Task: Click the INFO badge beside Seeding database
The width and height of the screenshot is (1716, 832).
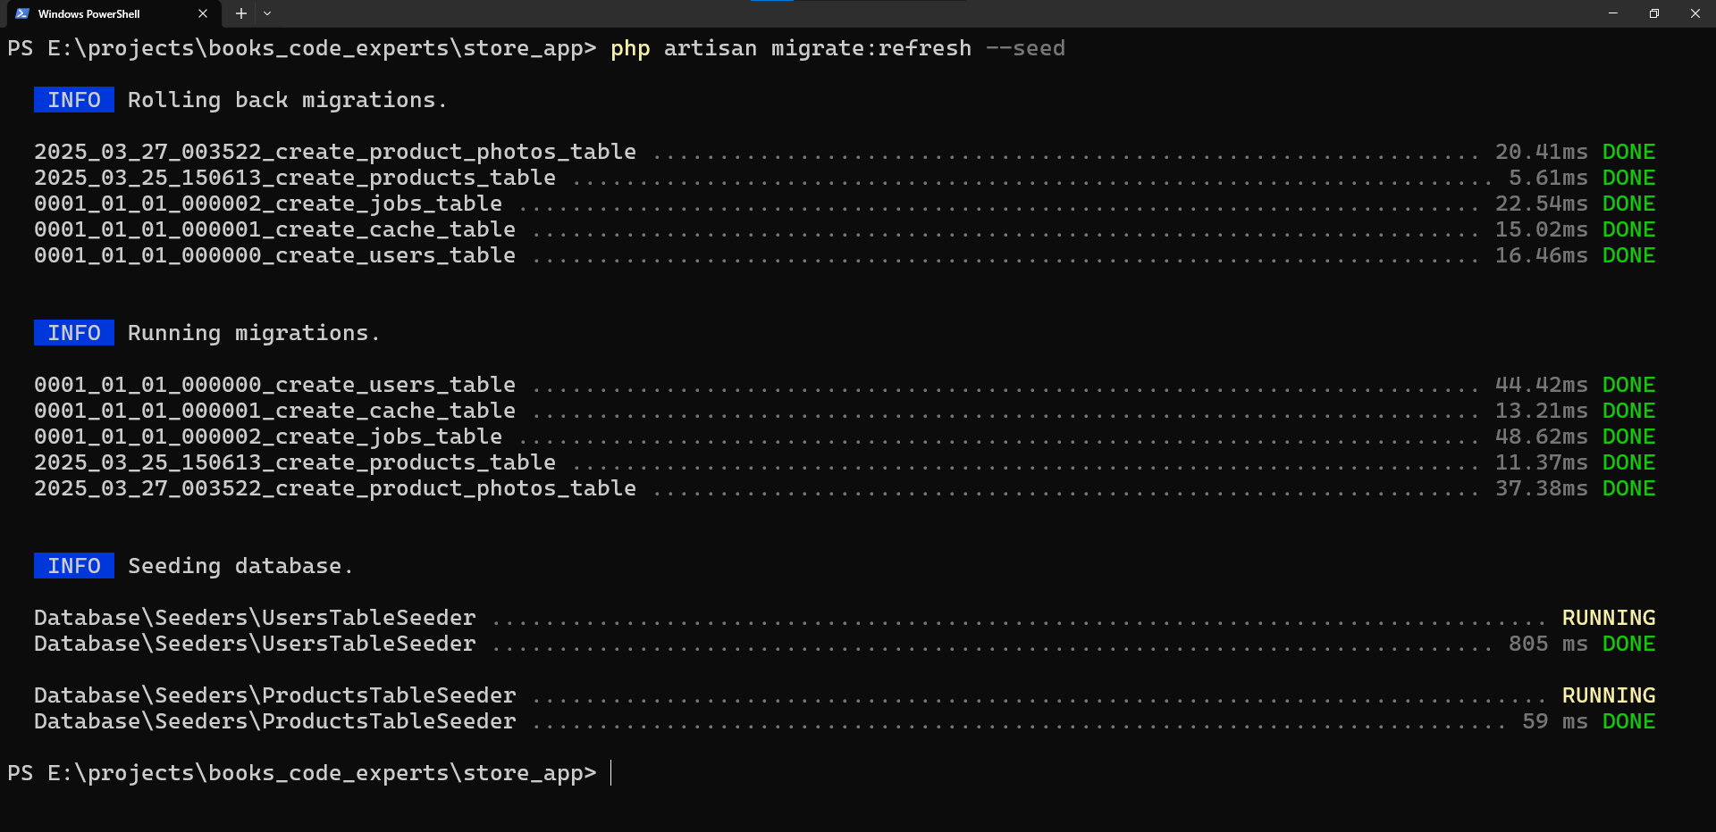Action: point(74,566)
